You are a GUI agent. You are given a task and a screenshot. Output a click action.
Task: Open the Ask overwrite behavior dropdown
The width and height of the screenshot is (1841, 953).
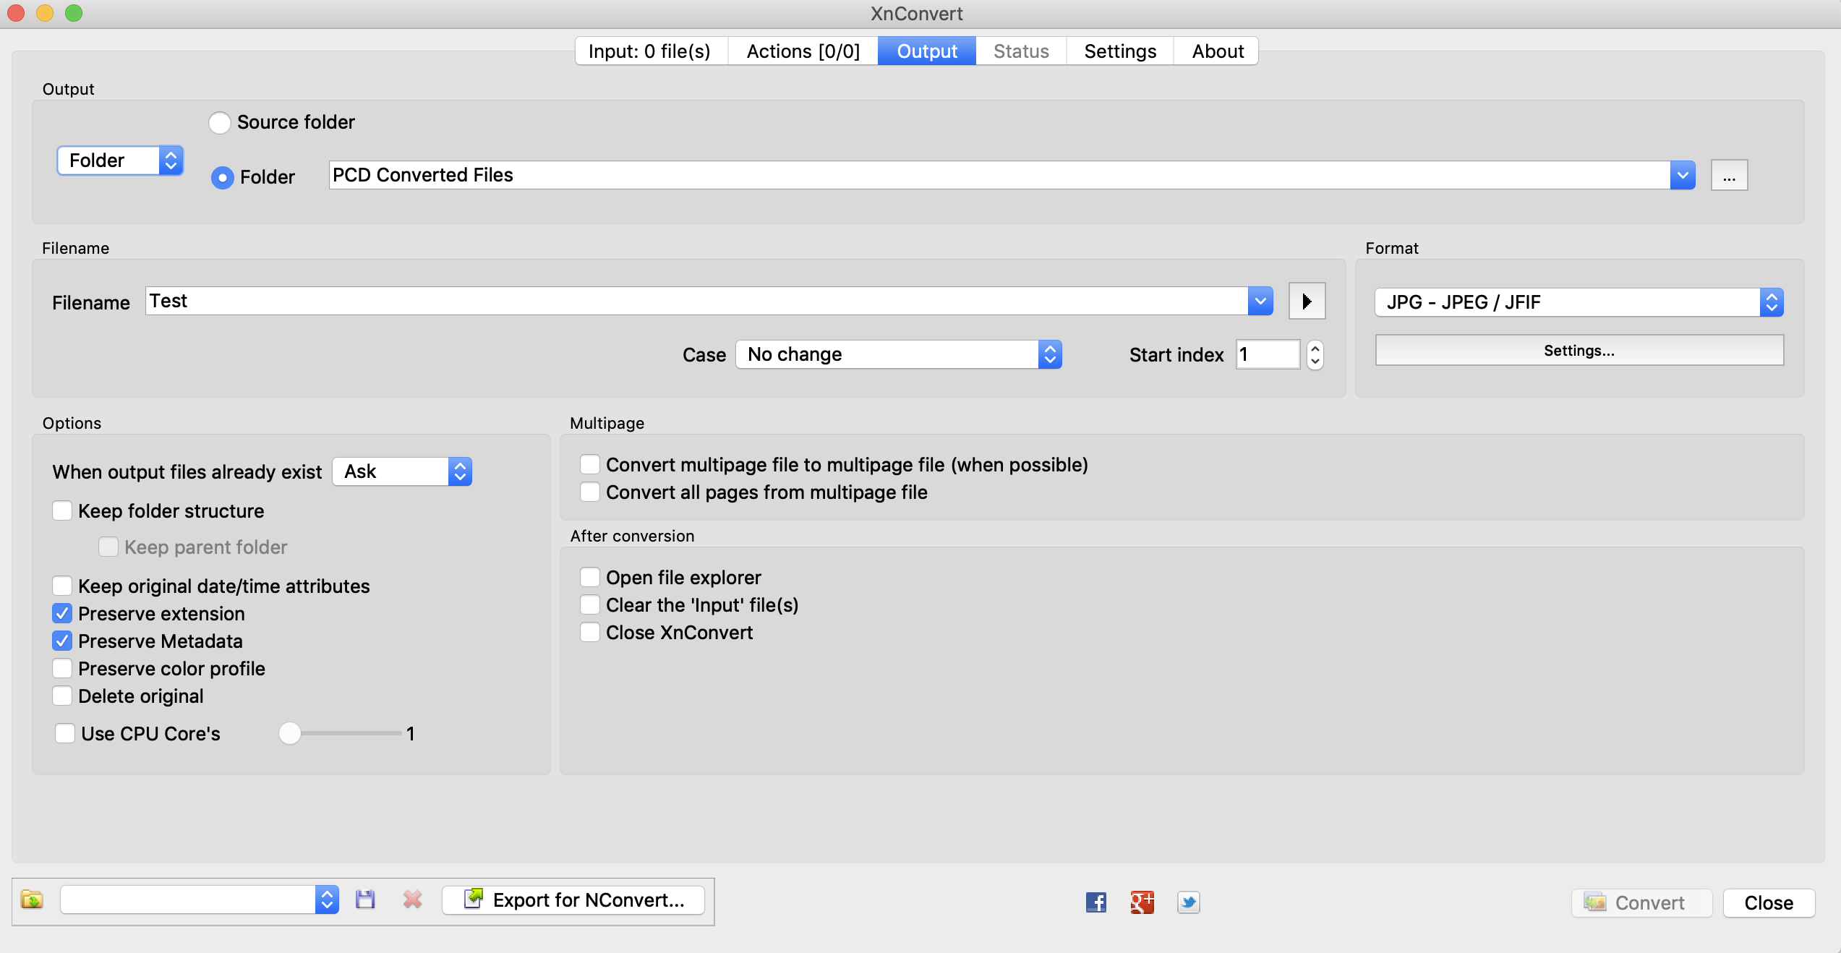coord(402,472)
